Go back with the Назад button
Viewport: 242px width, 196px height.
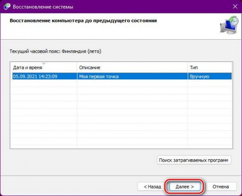(x=151, y=187)
